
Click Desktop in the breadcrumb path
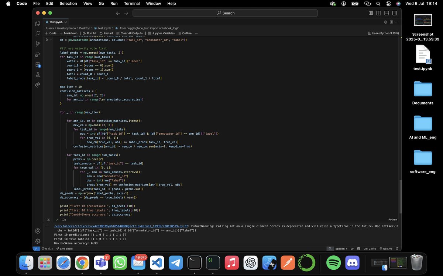85,28
